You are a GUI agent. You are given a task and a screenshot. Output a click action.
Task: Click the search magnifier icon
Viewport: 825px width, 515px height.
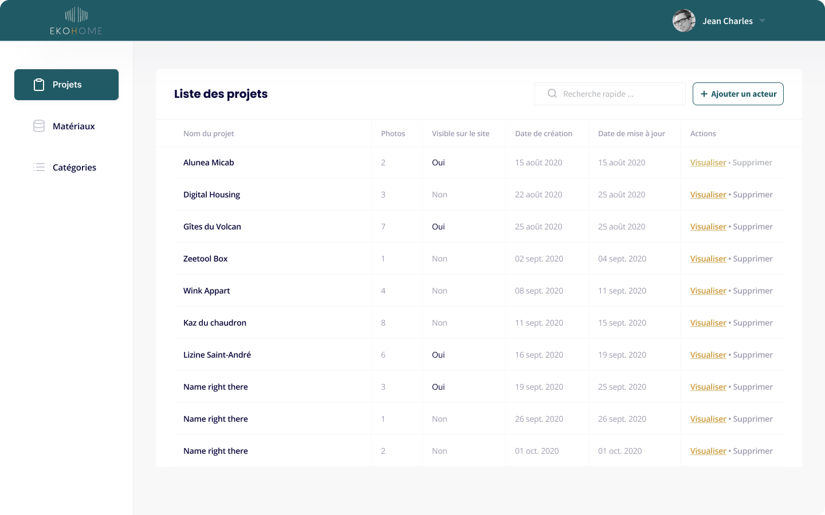click(x=552, y=94)
